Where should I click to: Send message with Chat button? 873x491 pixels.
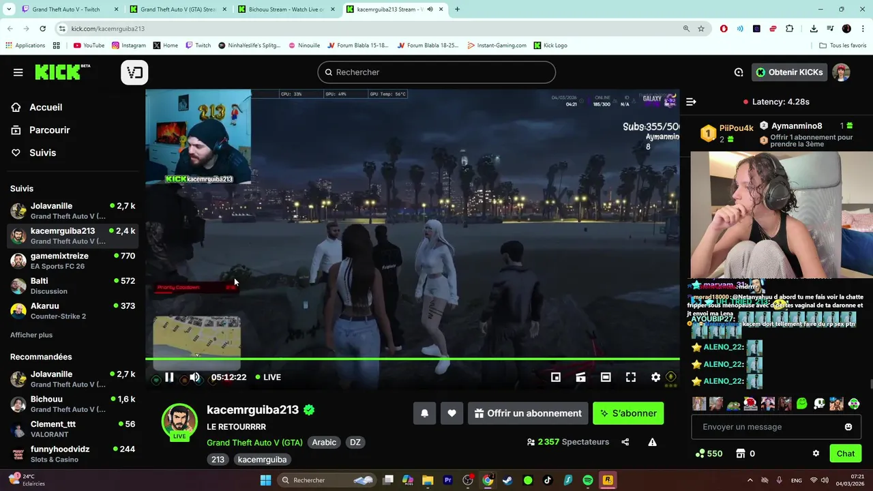pos(846,453)
